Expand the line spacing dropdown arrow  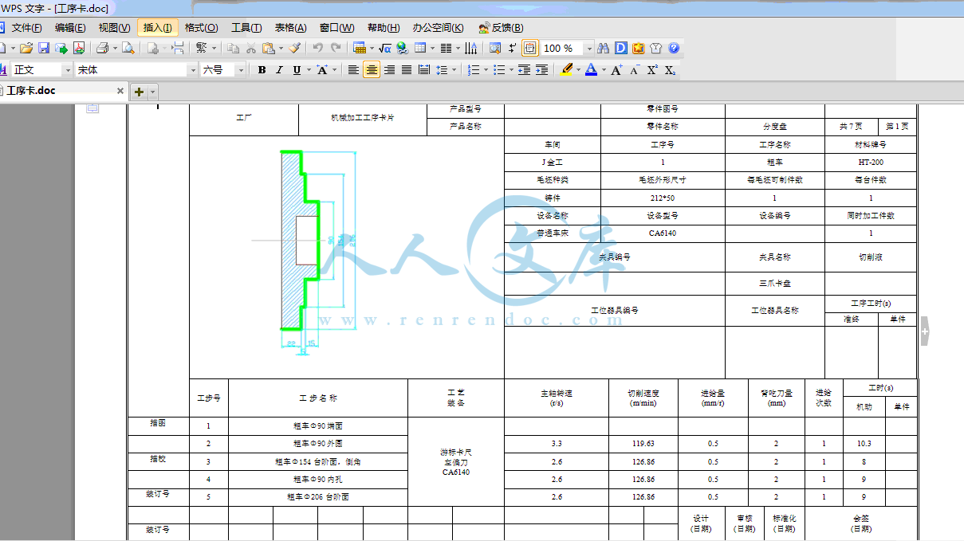click(x=454, y=70)
